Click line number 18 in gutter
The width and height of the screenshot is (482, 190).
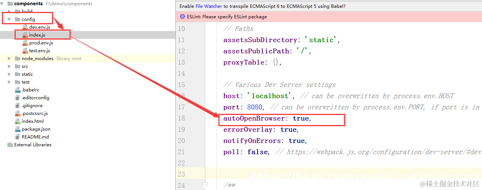181,118
